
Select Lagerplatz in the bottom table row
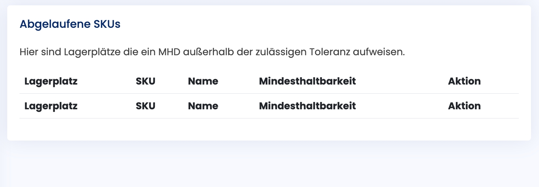click(x=51, y=106)
